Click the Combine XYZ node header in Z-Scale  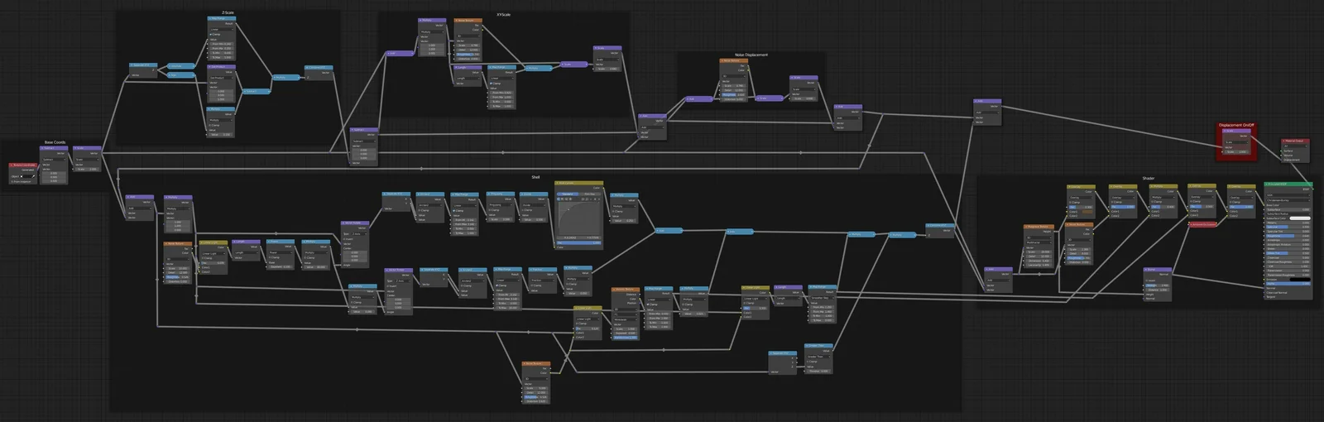319,68
